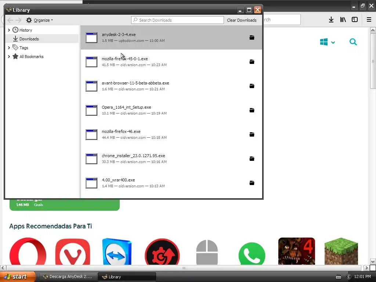376x282 pixels.
Task: Click the vertical scrollbar down arrow
Action: click(x=373, y=261)
